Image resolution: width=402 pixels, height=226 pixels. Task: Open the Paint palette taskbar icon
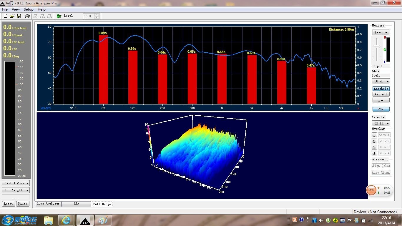pos(103,220)
